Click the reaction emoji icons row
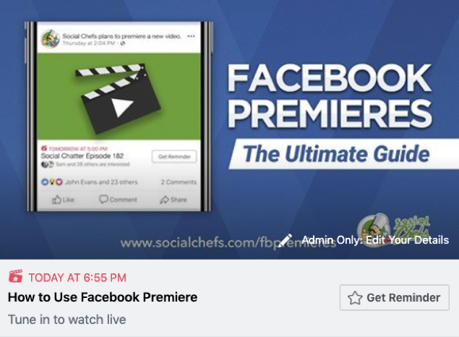Screen dimensions: 459x337 point(52,182)
